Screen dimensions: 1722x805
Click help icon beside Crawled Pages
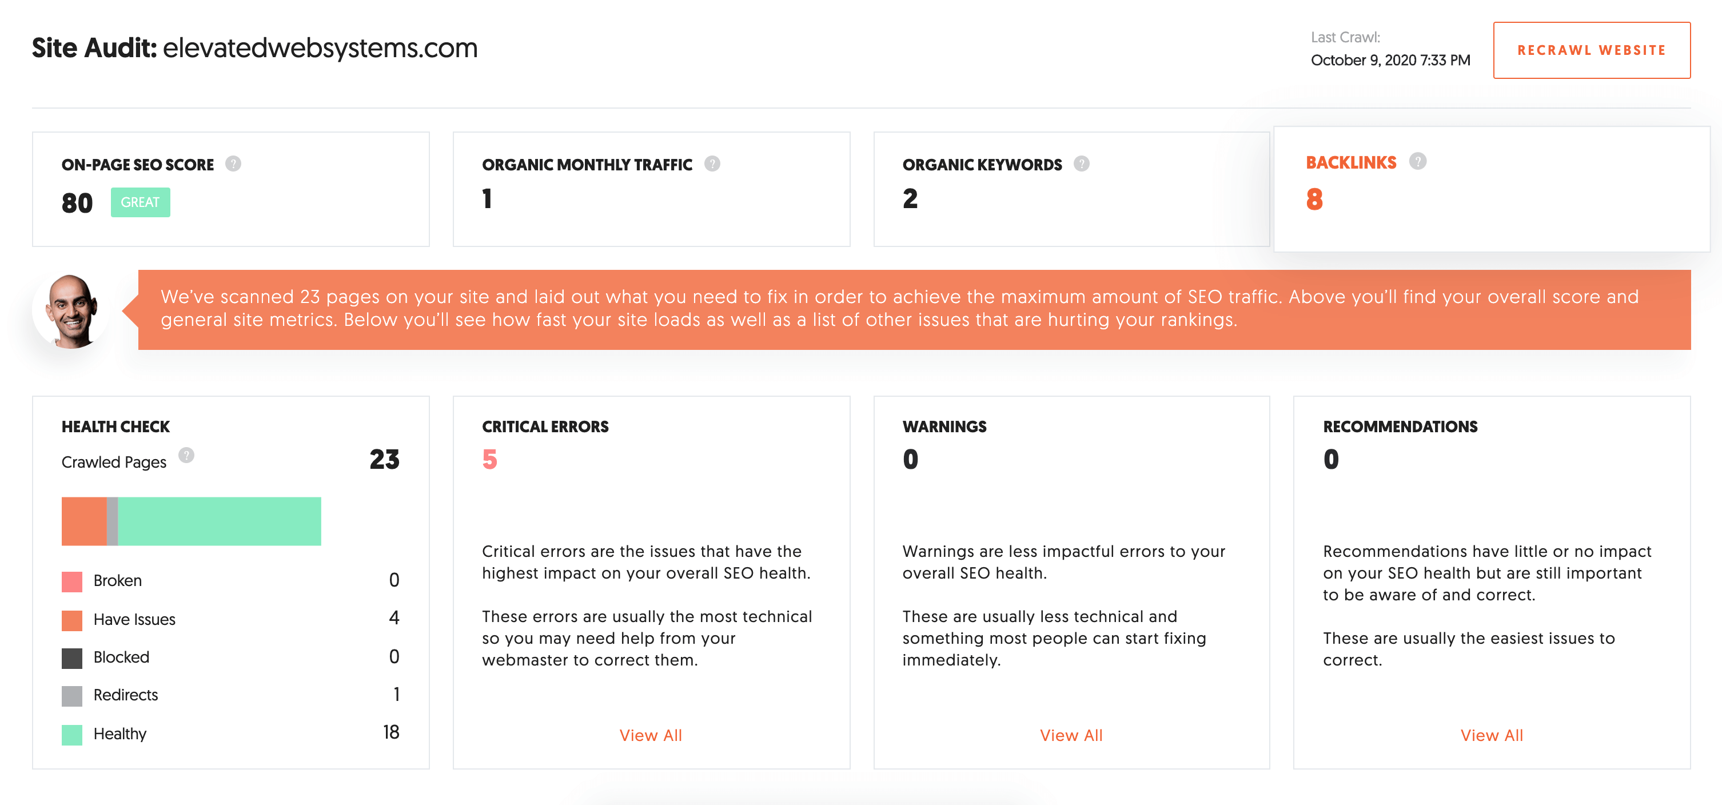(186, 455)
